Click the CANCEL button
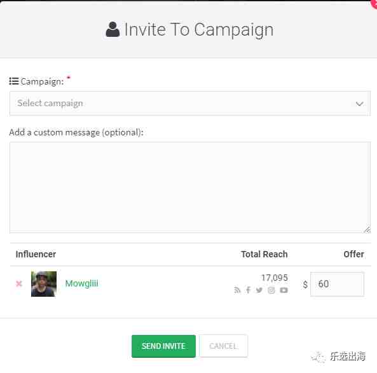This screenshot has width=377, height=373. (x=223, y=346)
